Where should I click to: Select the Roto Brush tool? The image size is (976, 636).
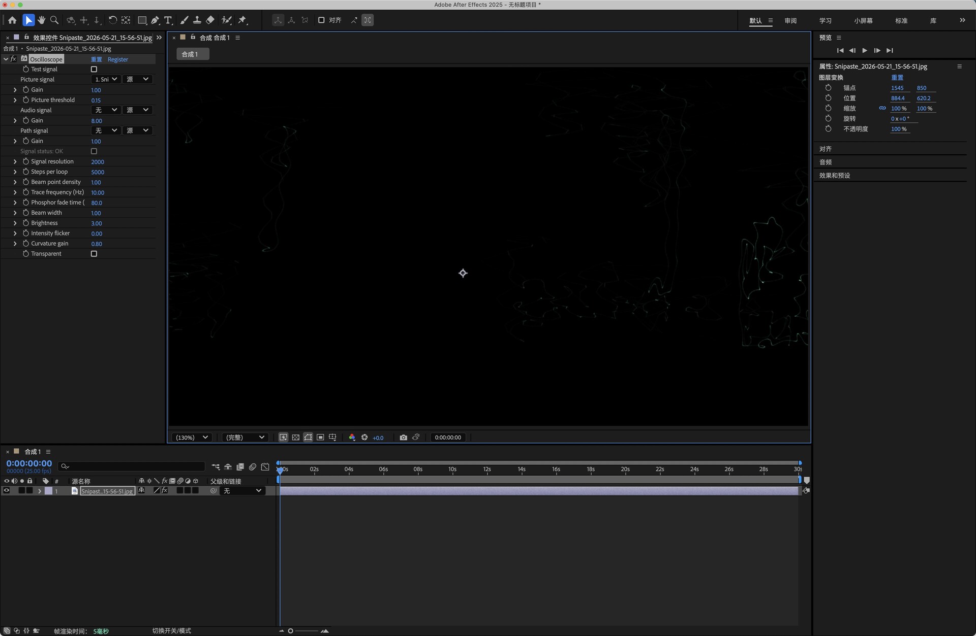pos(227,20)
